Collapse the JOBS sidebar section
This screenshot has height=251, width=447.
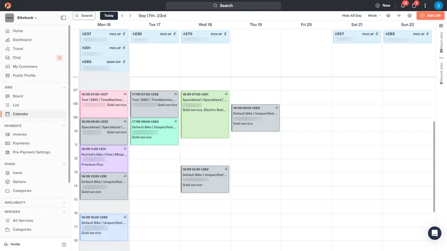[64, 88]
